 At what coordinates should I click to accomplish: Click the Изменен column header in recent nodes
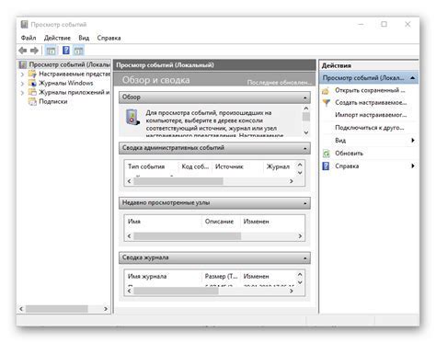(x=256, y=222)
